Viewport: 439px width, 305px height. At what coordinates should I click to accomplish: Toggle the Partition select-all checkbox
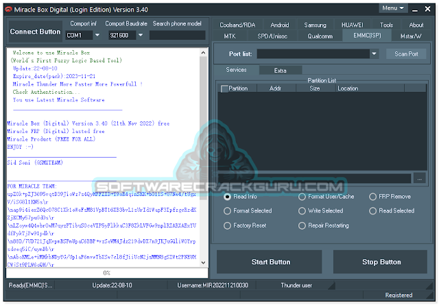coord(224,88)
